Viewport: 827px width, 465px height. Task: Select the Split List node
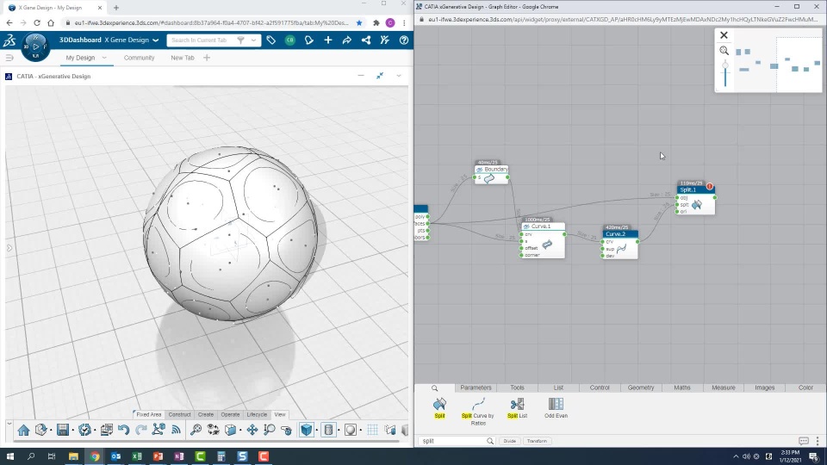(x=517, y=408)
